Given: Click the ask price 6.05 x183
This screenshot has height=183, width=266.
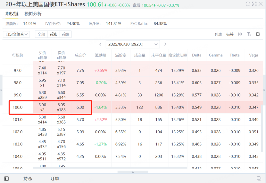Looking at the screenshot, I should click(x=62, y=107).
